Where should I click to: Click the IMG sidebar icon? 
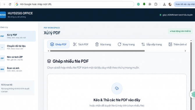click(2, 69)
